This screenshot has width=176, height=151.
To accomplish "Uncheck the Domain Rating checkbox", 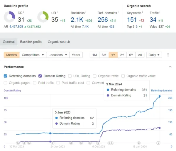I will [x=40, y=76].
